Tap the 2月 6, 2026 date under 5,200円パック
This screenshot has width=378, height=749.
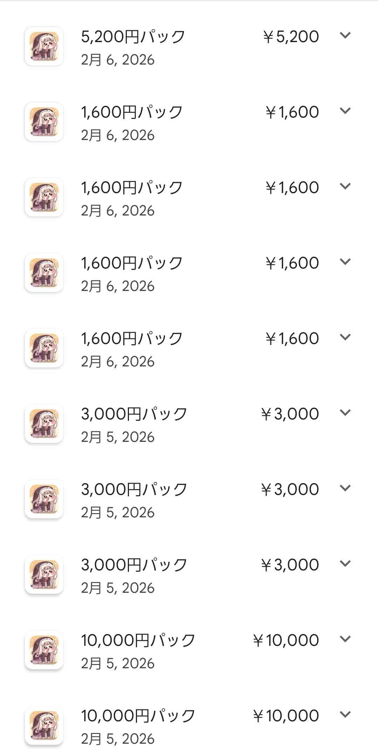click(x=118, y=60)
